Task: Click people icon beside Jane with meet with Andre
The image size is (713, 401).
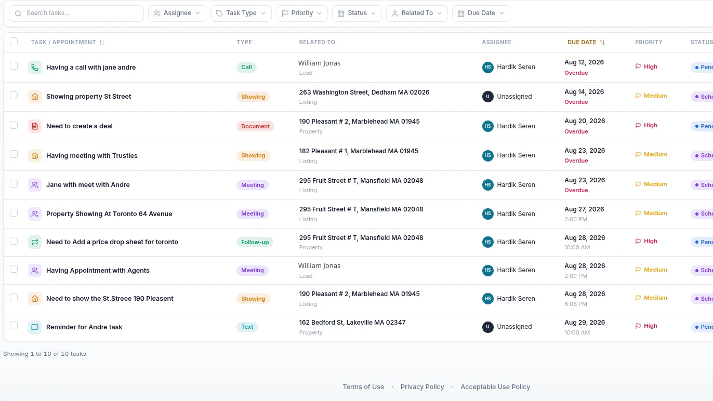Action: tap(35, 185)
